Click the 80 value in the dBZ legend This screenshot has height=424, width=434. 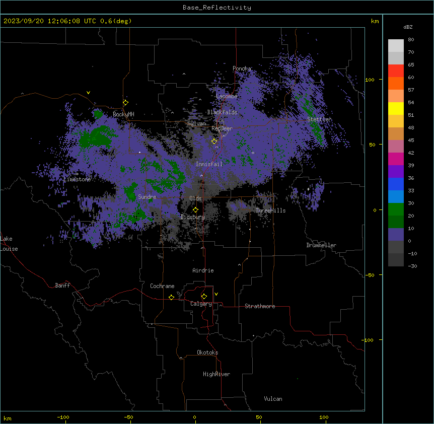tap(411, 40)
